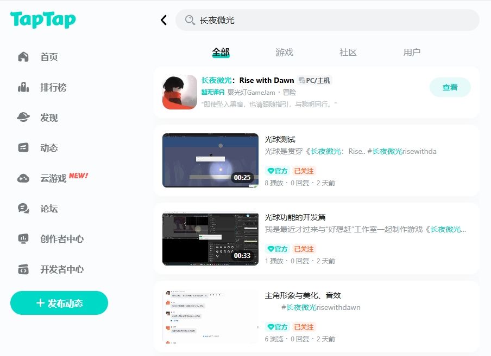
Task: Click the 发现 planet icon
Action: click(23, 118)
